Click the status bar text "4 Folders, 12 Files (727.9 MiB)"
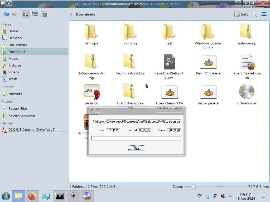Image resolution: width=270 pixels, height=202 pixels. pyautogui.click(x=93, y=186)
